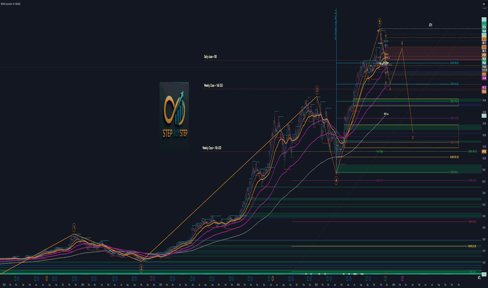The height and width of the screenshot is (288, 488).
Task: Select the projected wave B label
Action: 402,43
